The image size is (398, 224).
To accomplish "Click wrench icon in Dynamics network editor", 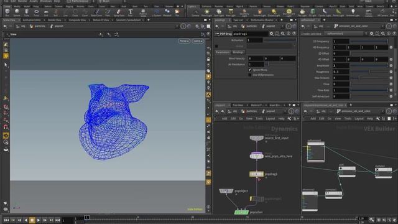I will tap(289, 119).
